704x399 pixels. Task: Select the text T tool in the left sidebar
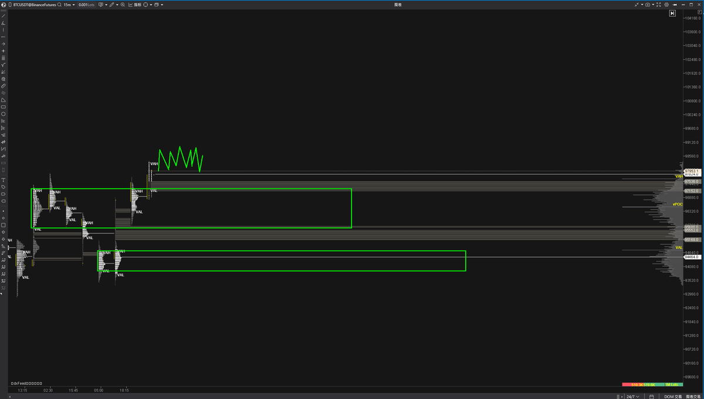[4, 180]
